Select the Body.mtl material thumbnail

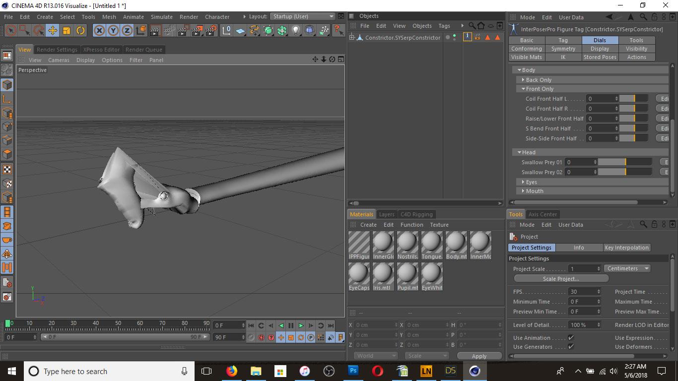[x=456, y=244]
